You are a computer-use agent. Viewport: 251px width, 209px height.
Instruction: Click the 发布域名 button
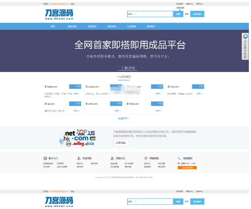[198, 14]
